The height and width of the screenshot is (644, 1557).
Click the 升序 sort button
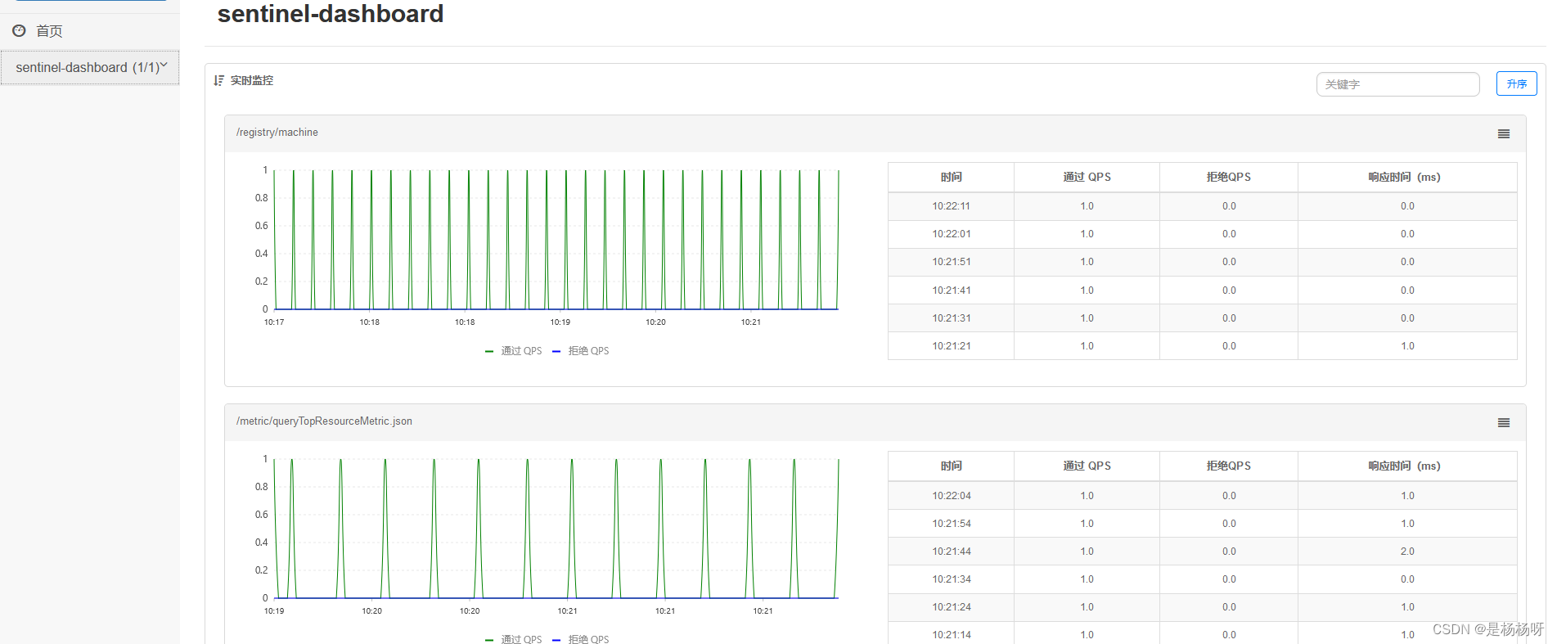pos(1516,83)
